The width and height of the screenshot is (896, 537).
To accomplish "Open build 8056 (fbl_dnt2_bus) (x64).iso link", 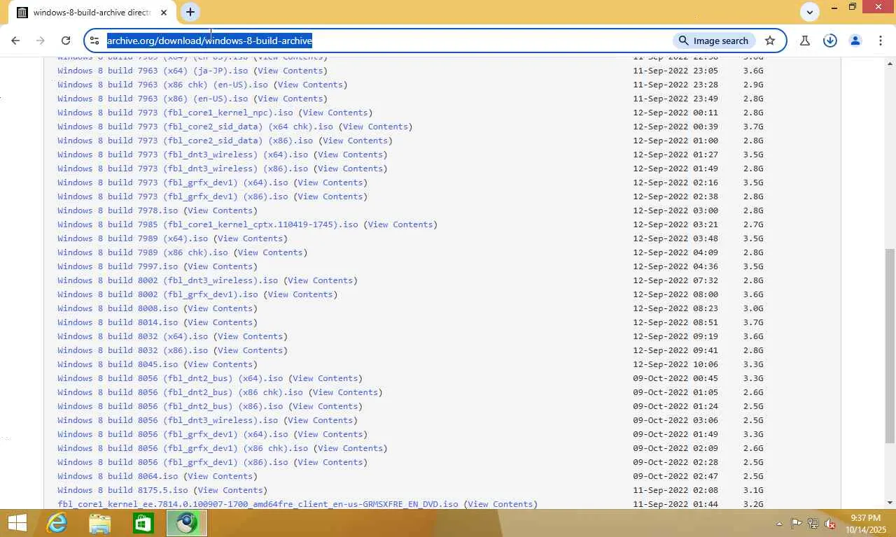I will pos(170,378).
